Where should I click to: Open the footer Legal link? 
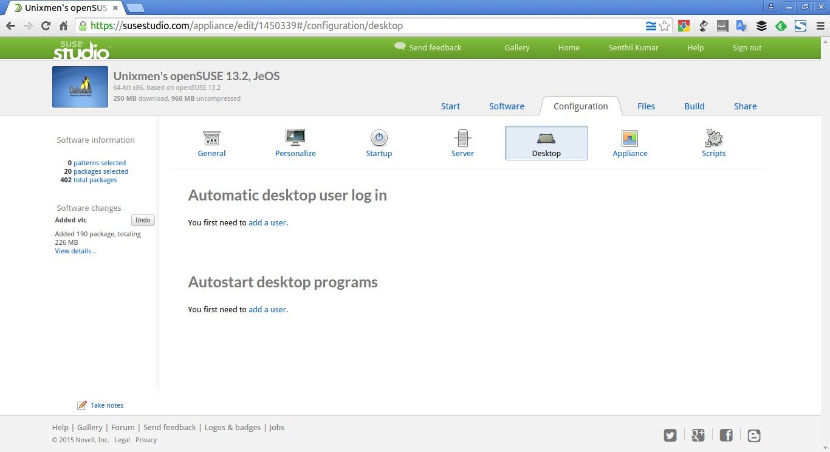tap(122, 440)
